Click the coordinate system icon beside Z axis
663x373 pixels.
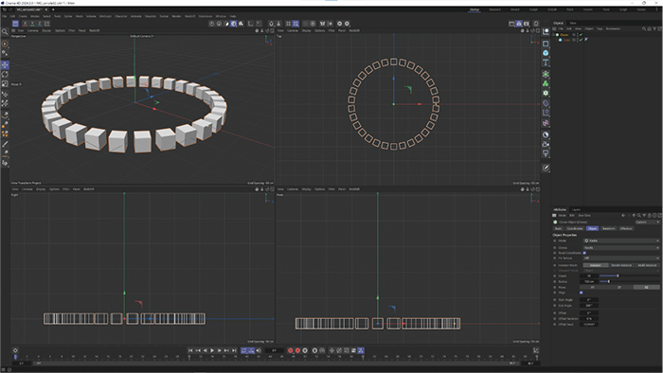click(47, 24)
